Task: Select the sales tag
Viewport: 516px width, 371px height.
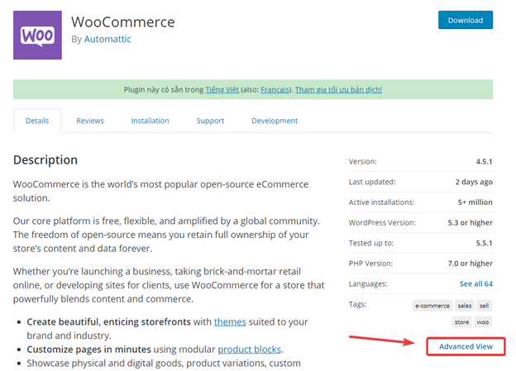Action: 465,306
